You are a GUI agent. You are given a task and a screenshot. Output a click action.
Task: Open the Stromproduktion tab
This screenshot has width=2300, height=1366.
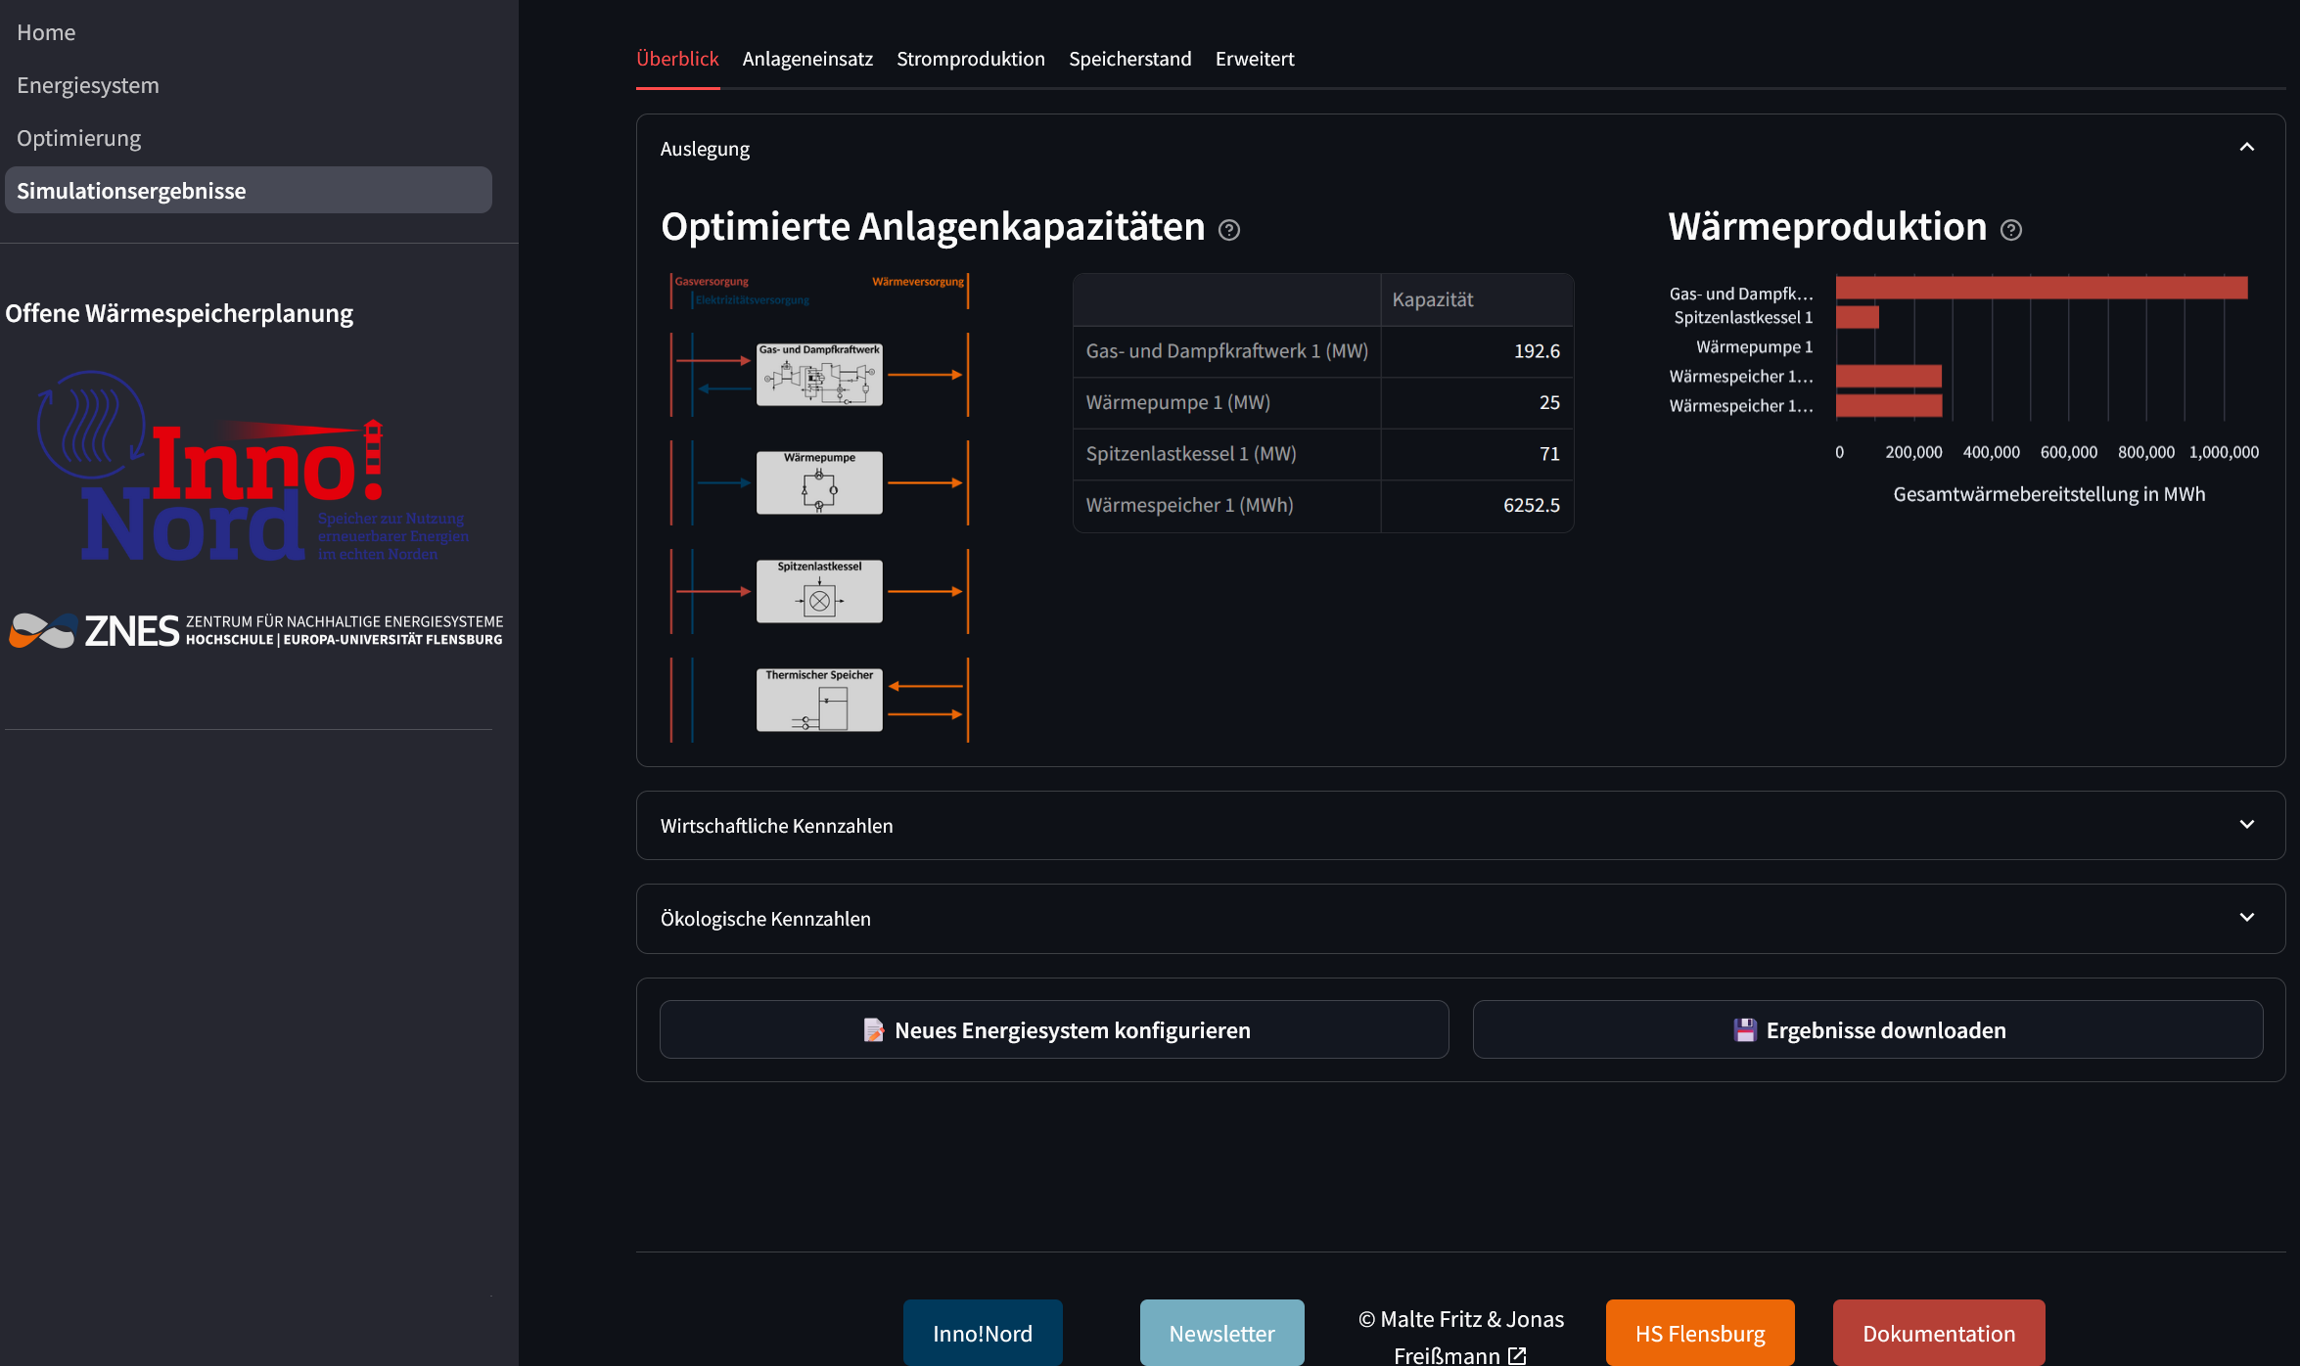[971, 59]
